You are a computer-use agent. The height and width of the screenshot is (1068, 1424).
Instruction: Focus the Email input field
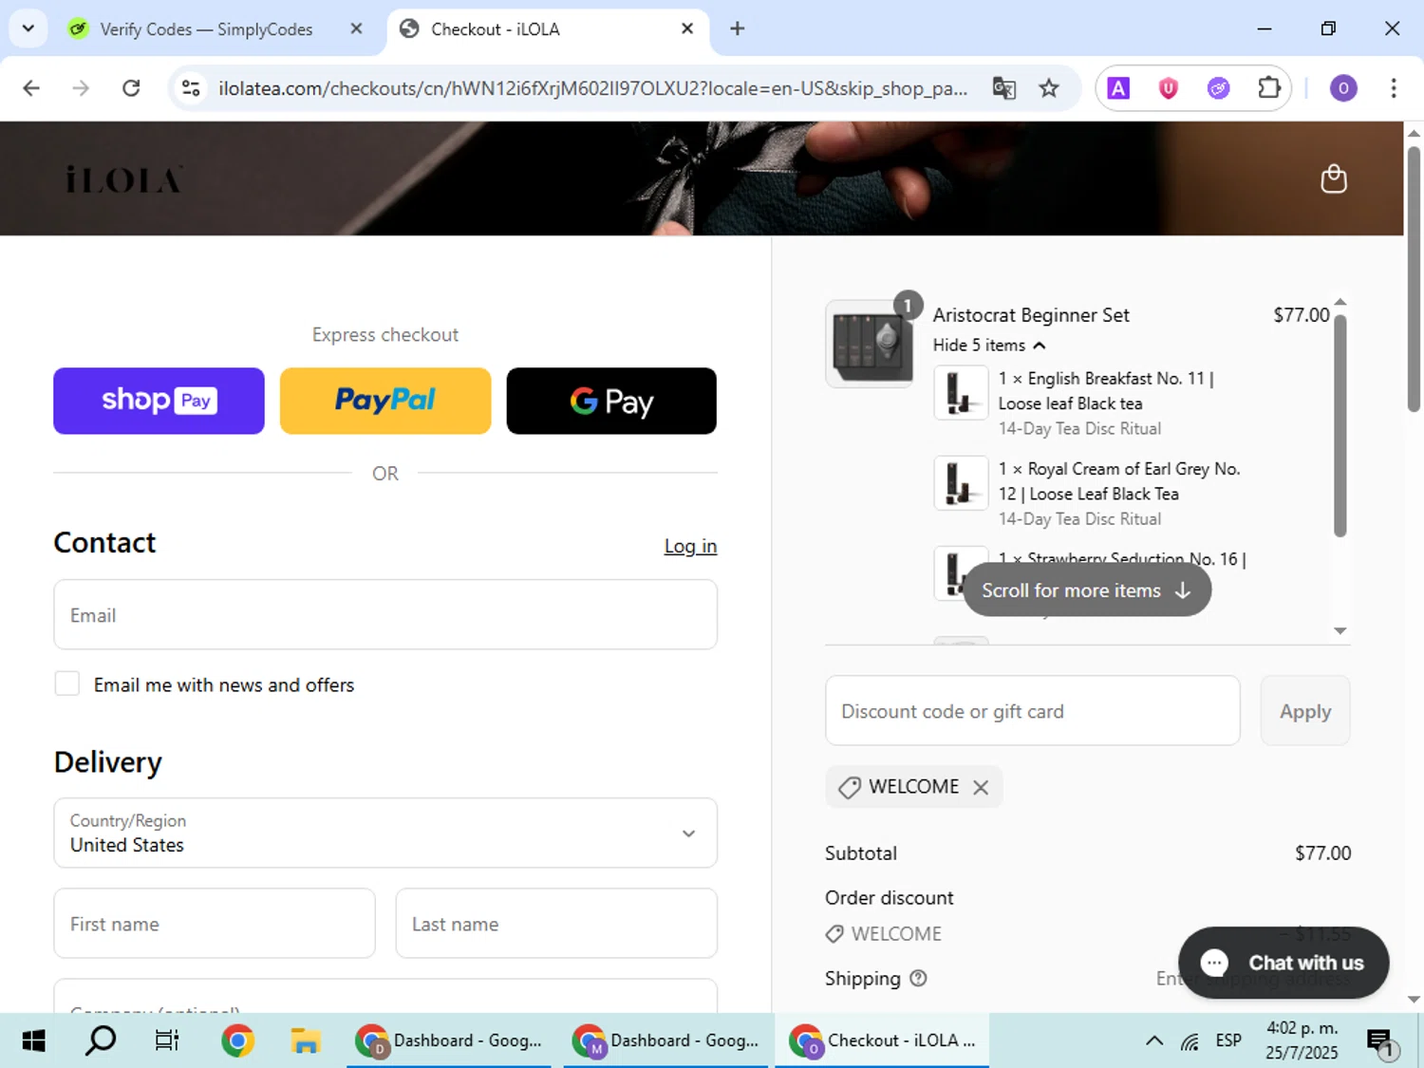(385, 614)
